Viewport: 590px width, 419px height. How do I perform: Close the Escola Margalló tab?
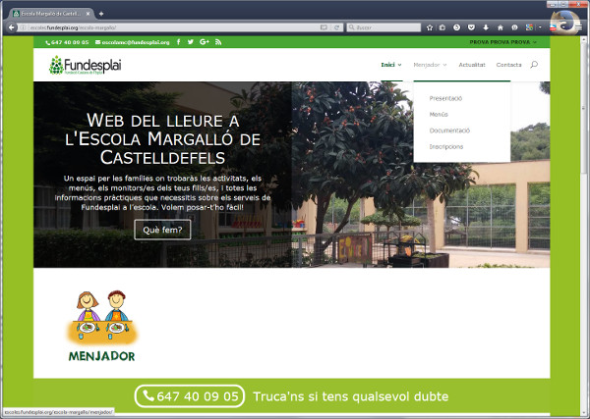click(88, 14)
